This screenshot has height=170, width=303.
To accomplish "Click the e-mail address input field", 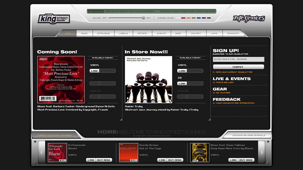I will coord(238,59).
